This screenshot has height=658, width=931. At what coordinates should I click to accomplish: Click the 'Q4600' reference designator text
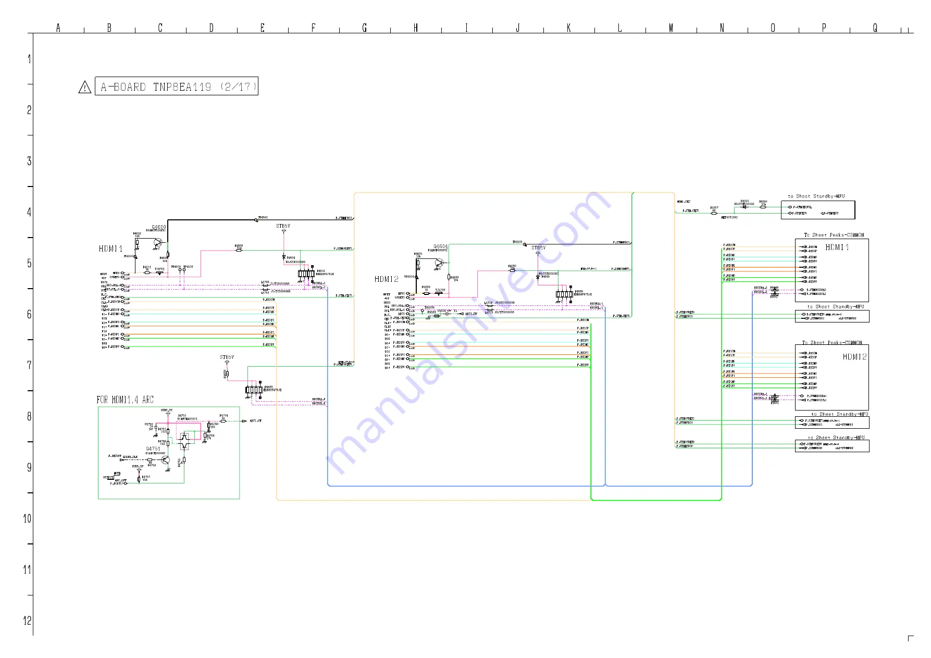pyautogui.click(x=159, y=227)
